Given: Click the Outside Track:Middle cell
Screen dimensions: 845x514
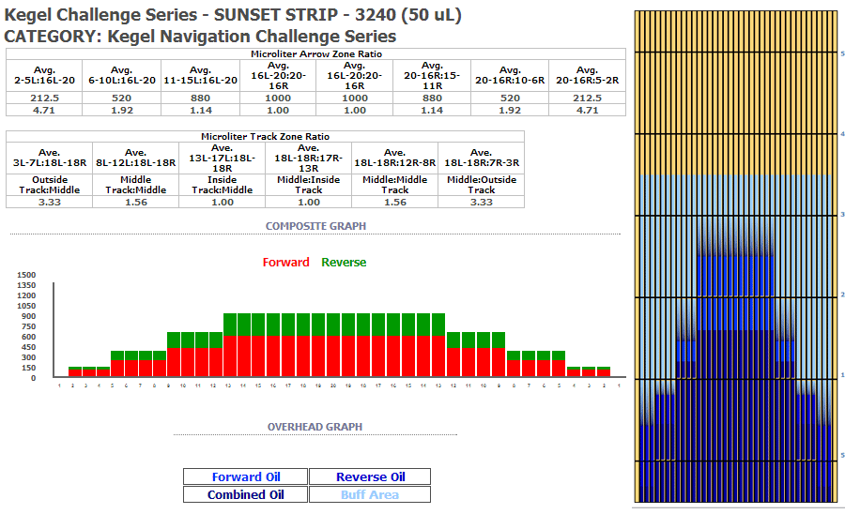Looking at the screenshot, I should point(50,185).
